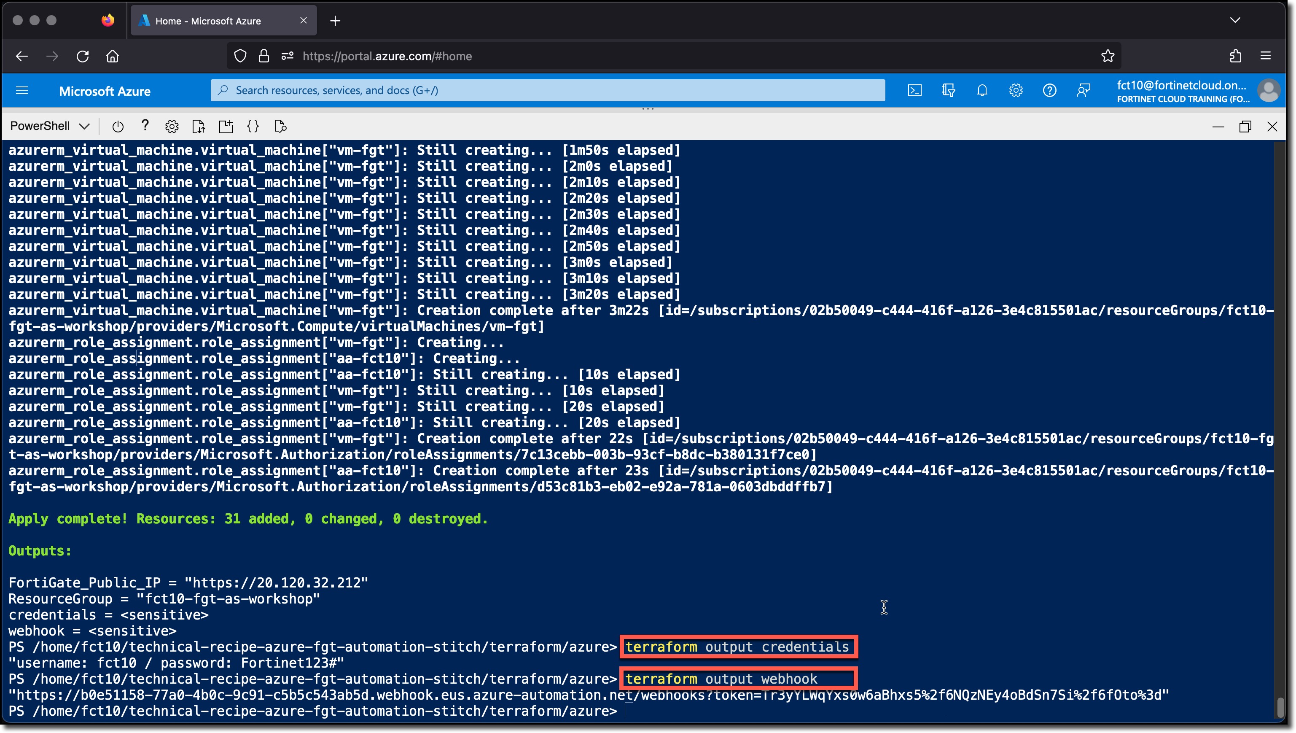Open the web preview icon
This screenshot has width=1296, height=733.
click(280, 127)
